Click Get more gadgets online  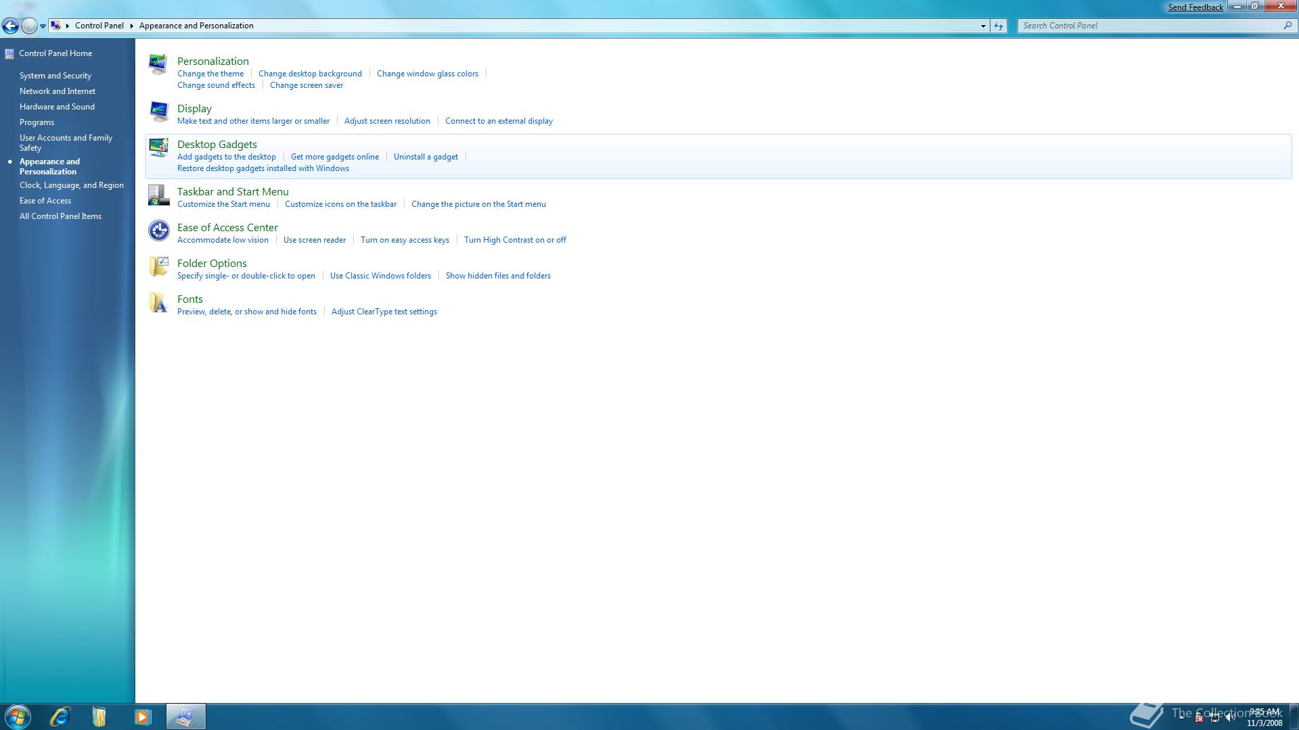pos(335,157)
